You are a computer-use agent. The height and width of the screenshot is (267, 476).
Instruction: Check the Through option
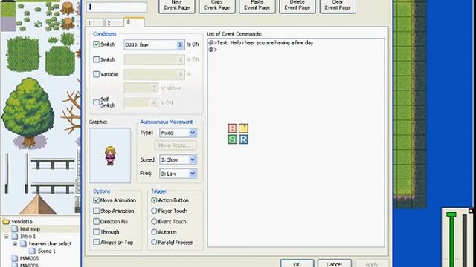coord(96,232)
